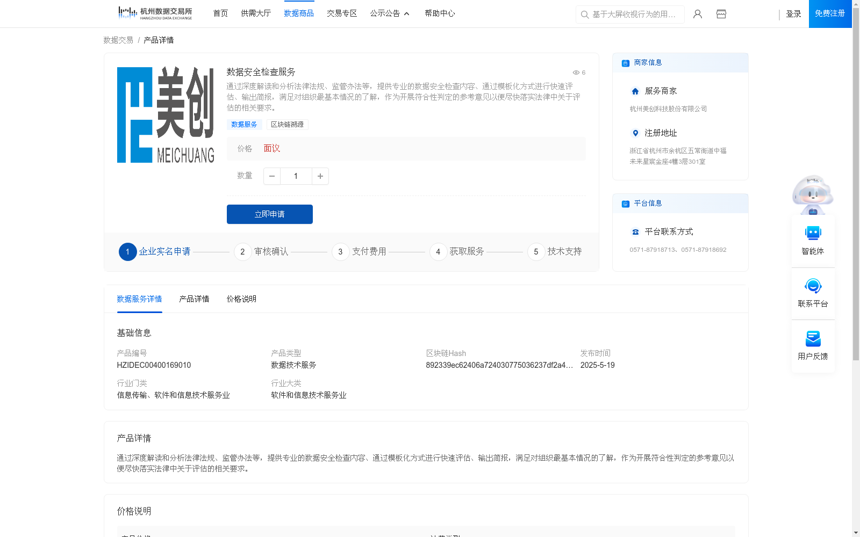Click the 登录 link
This screenshot has width=860, height=537.
(x=793, y=14)
